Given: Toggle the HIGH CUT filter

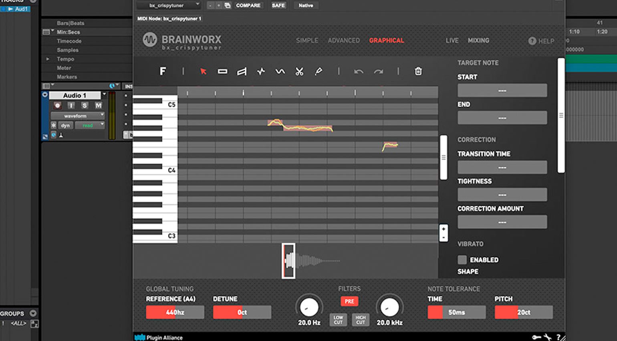Looking at the screenshot, I should (361, 319).
